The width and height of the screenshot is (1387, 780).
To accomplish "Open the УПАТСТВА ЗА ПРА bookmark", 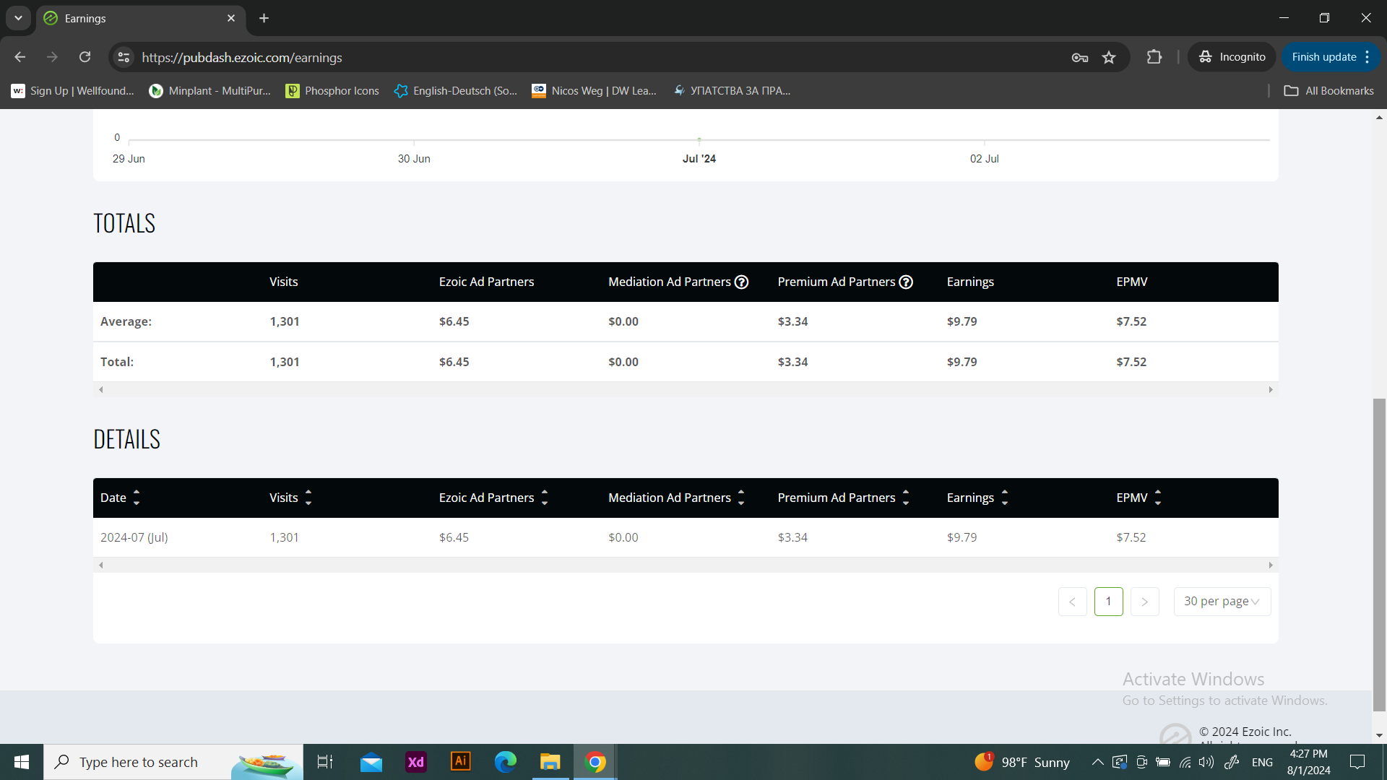I will (x=732, y=91).
